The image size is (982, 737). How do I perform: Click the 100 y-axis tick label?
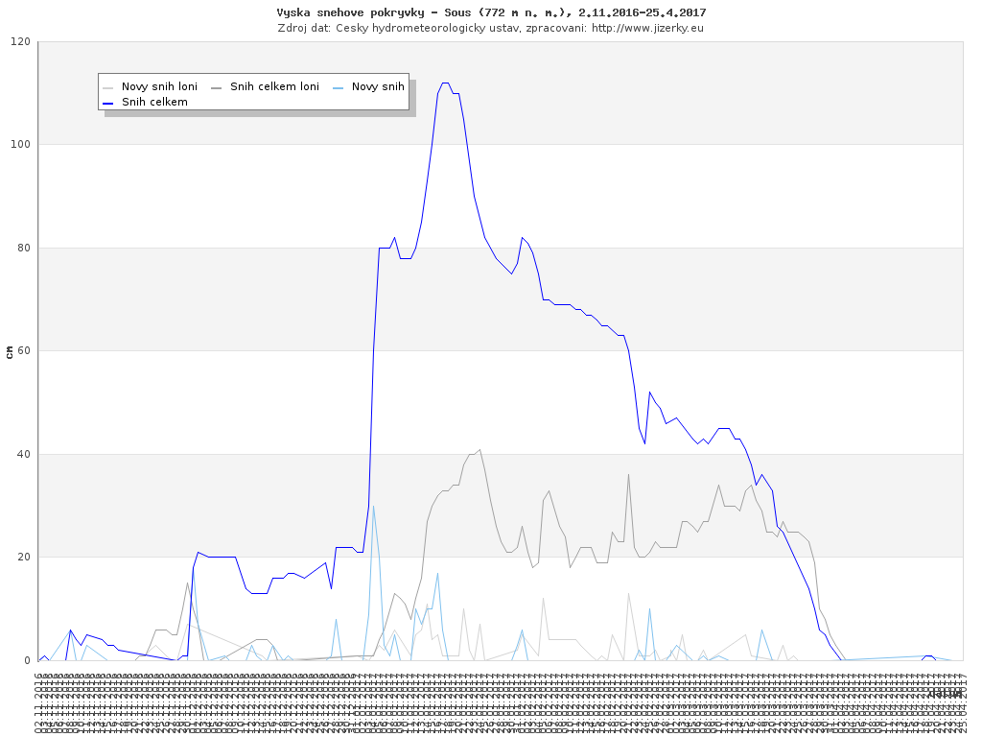click(20, 145)
